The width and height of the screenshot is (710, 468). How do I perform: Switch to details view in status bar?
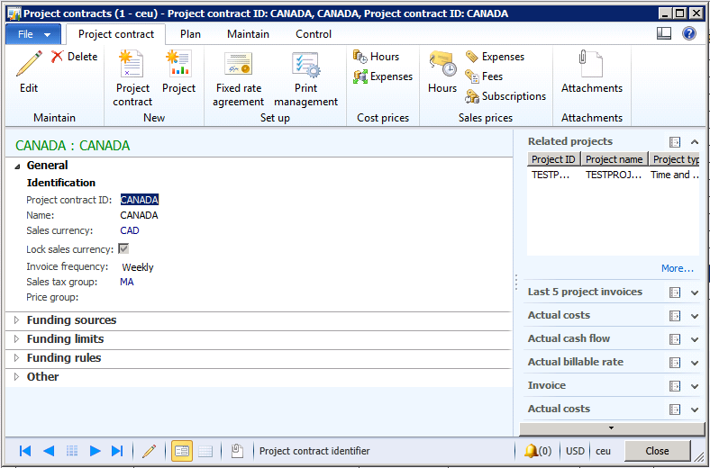click(181, 451)
